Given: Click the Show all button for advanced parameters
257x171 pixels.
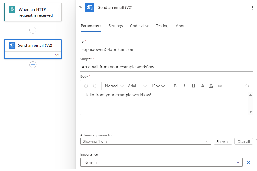Looking at the screenshot, I should (223, 141).
